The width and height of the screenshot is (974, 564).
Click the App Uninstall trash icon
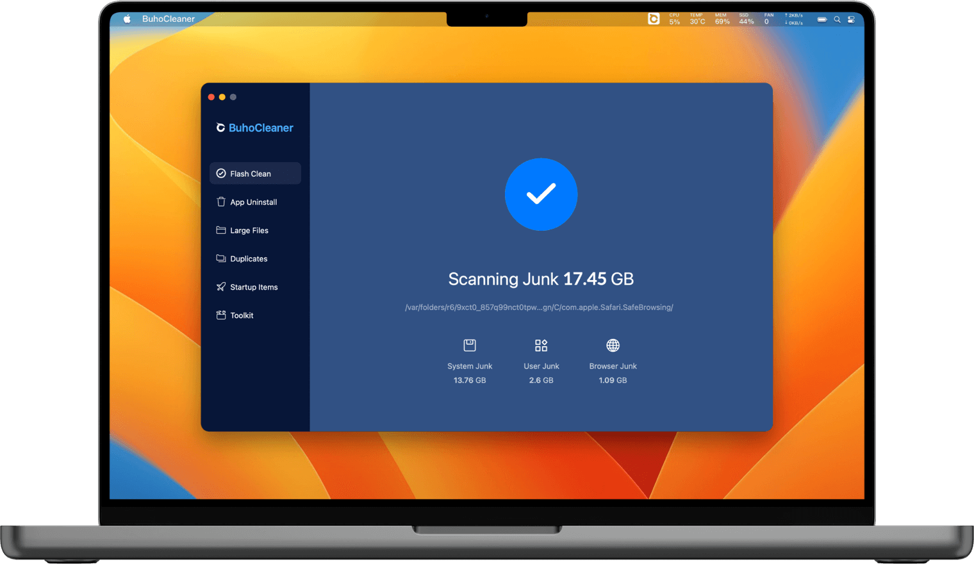221,202
